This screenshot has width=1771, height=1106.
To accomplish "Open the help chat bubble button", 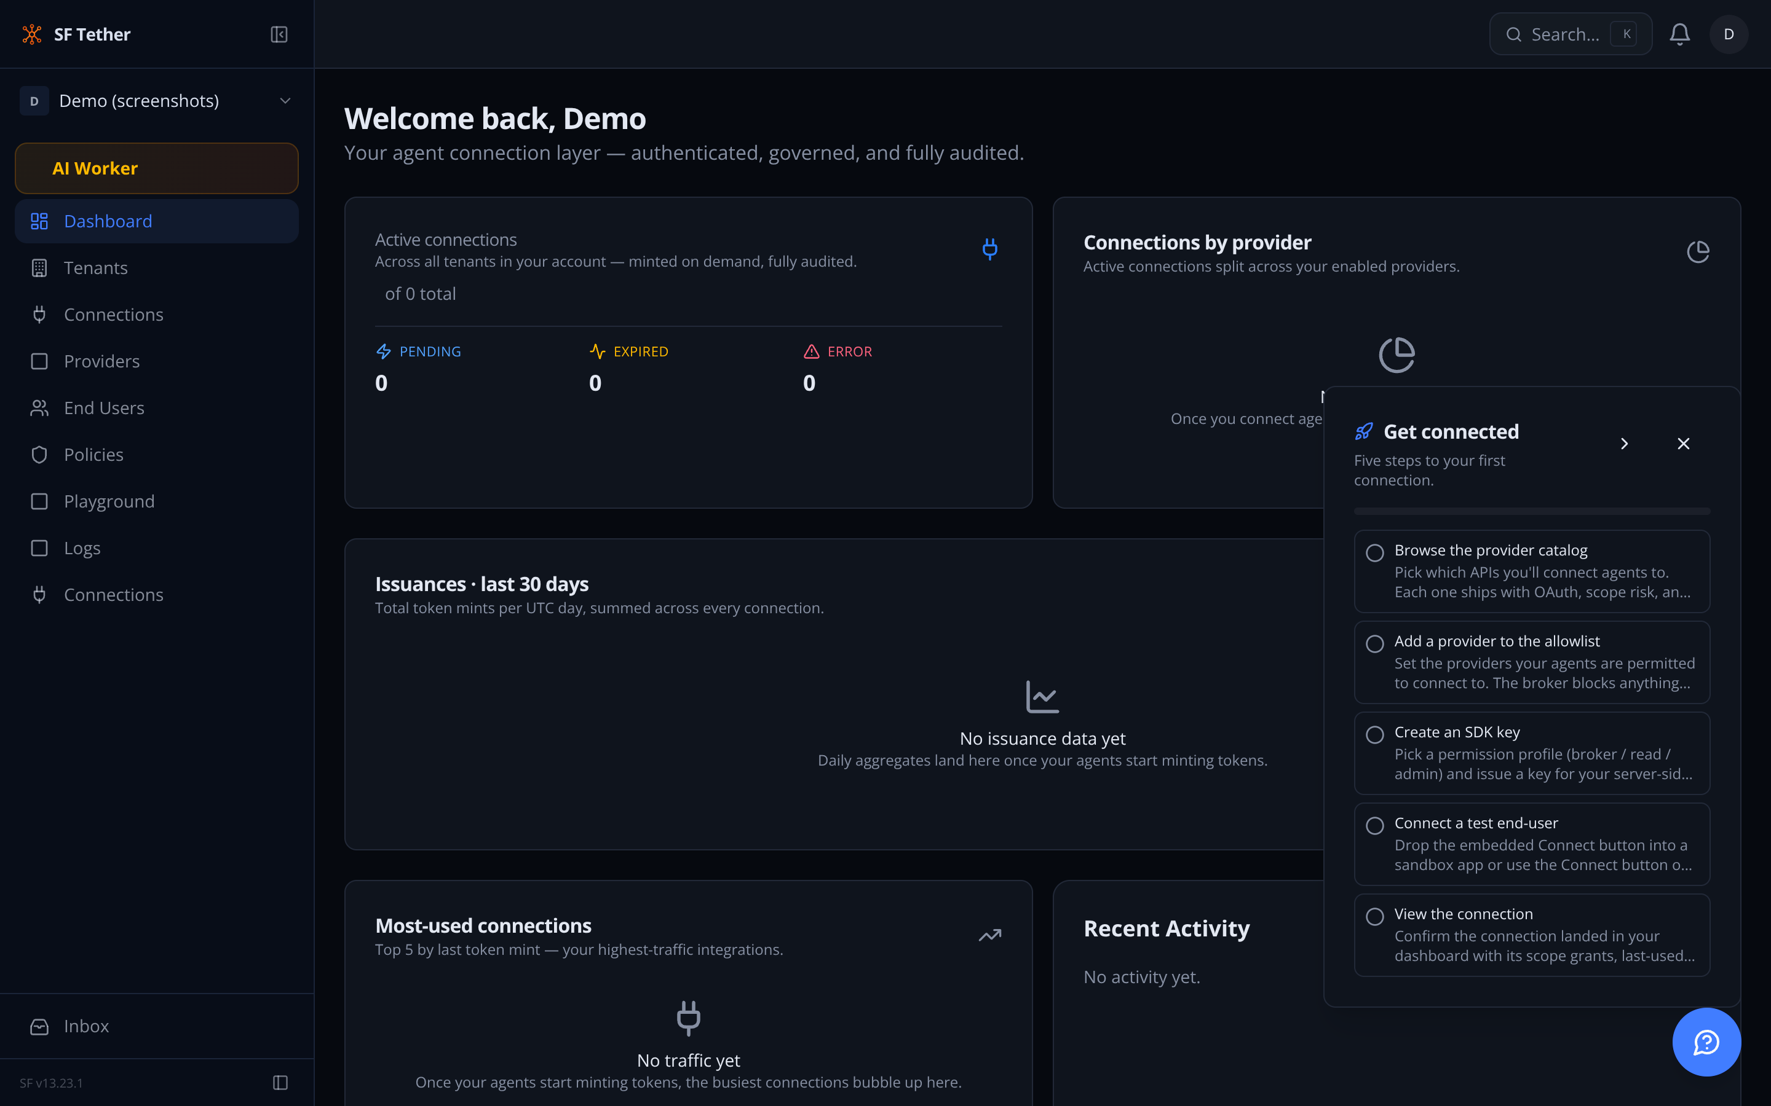I will point(1706,1041).
